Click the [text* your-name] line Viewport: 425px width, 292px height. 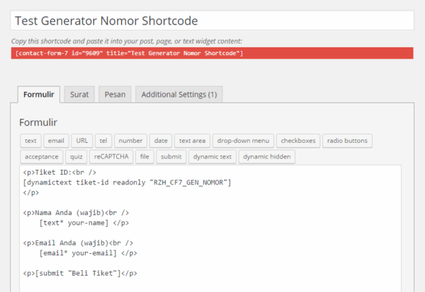click(x=84, y=223)
